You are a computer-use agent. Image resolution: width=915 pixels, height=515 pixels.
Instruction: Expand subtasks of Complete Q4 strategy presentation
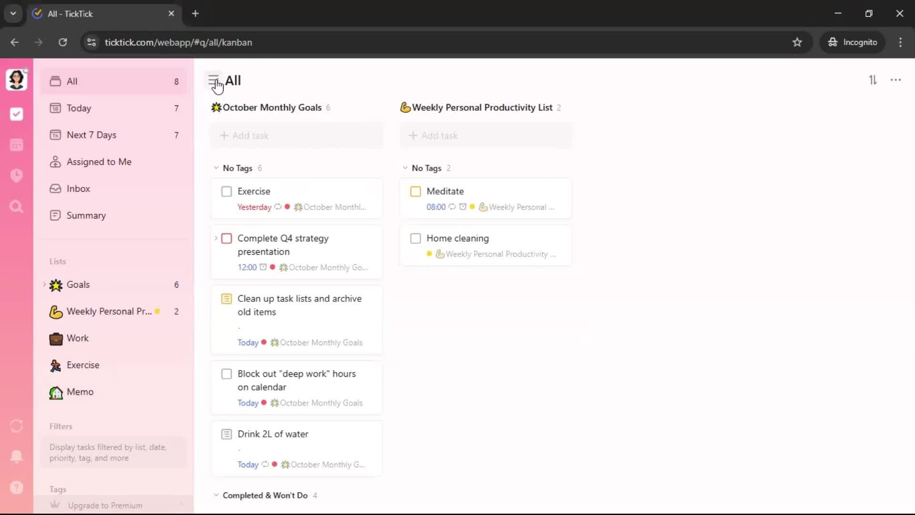(x=216, y=238)
